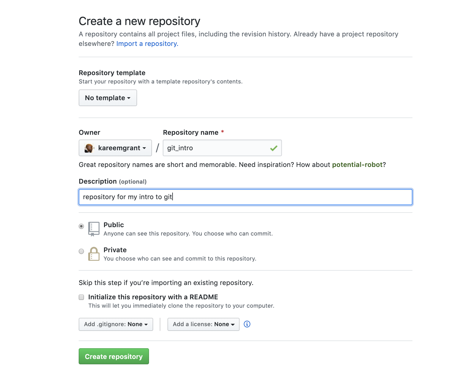
Task: Follow the Import a repository link
Action: (x=147, y=44)
